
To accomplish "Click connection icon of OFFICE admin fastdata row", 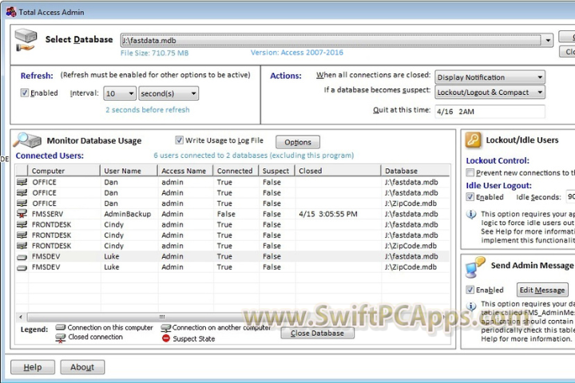I will [22, 182].
